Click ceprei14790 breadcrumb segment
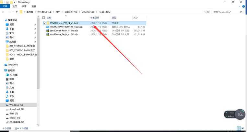The width and height of the screenshot is (247, 132). pyautogui.click(x=71, y=12)
